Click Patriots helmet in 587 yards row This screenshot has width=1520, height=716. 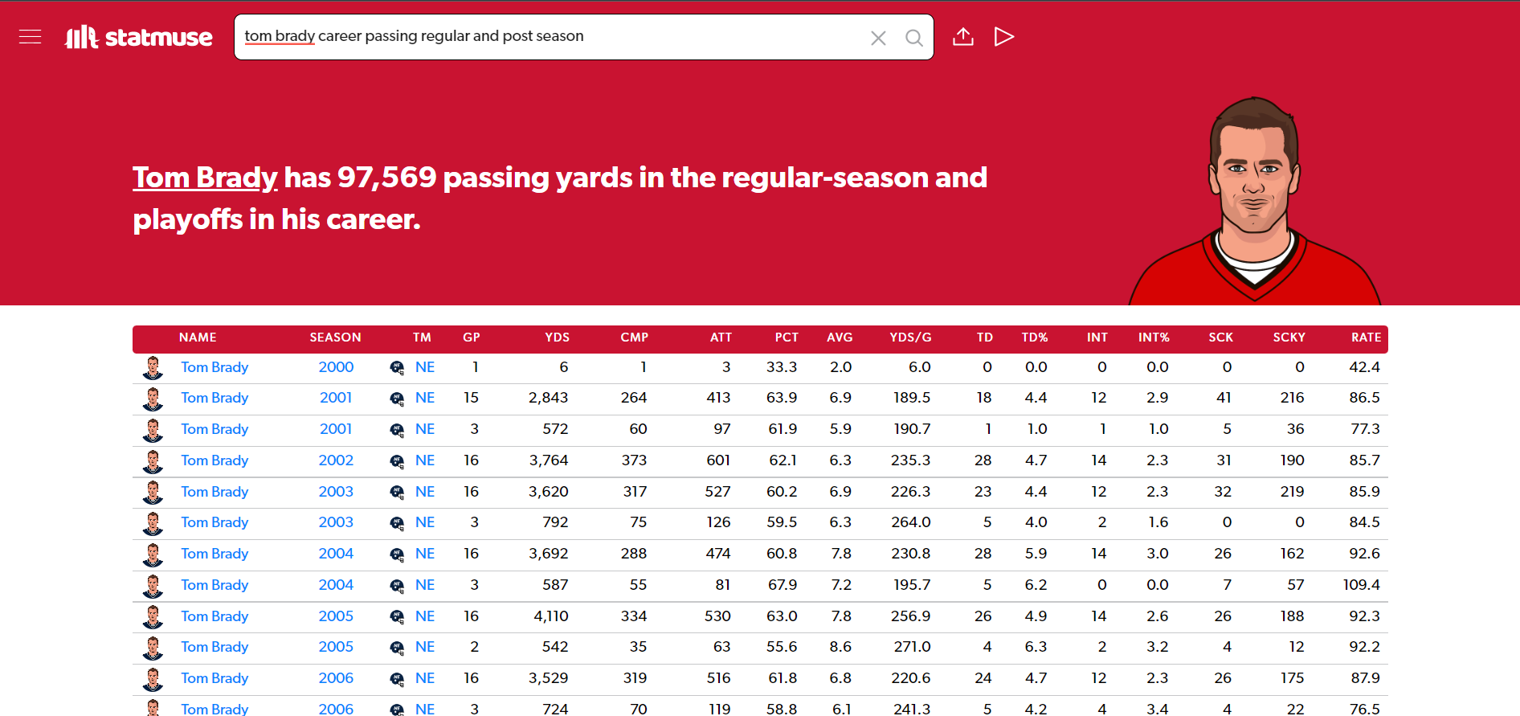(x=397, y=586)
